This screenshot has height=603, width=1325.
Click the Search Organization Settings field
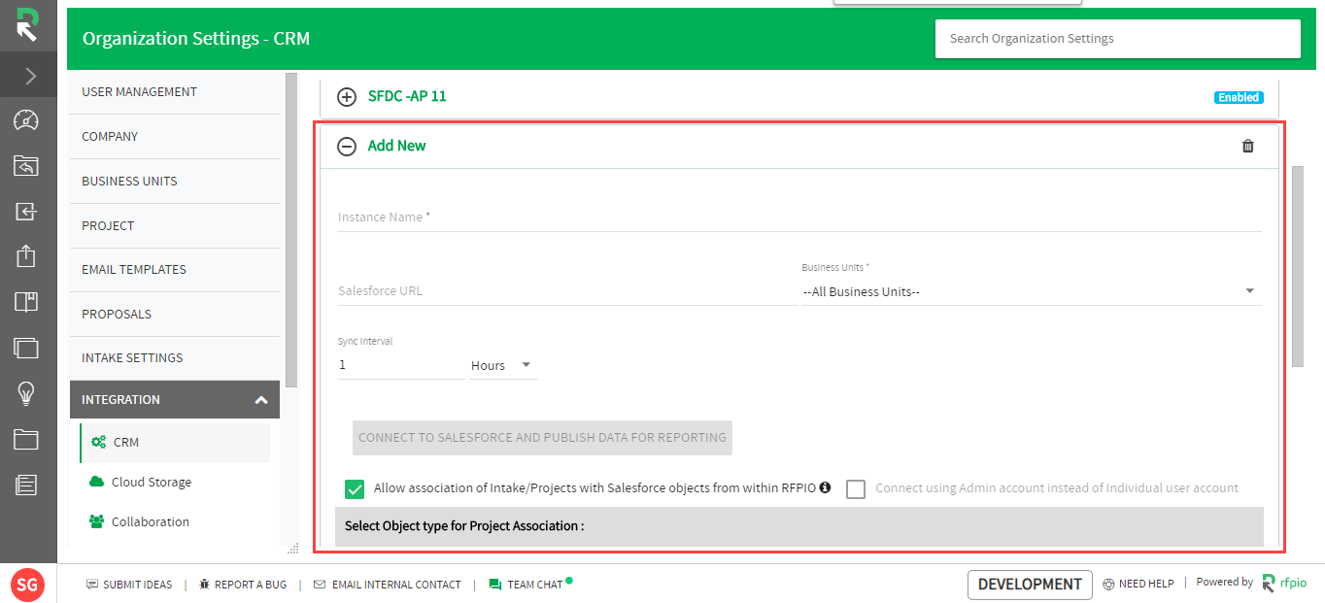pos(1117,39)
